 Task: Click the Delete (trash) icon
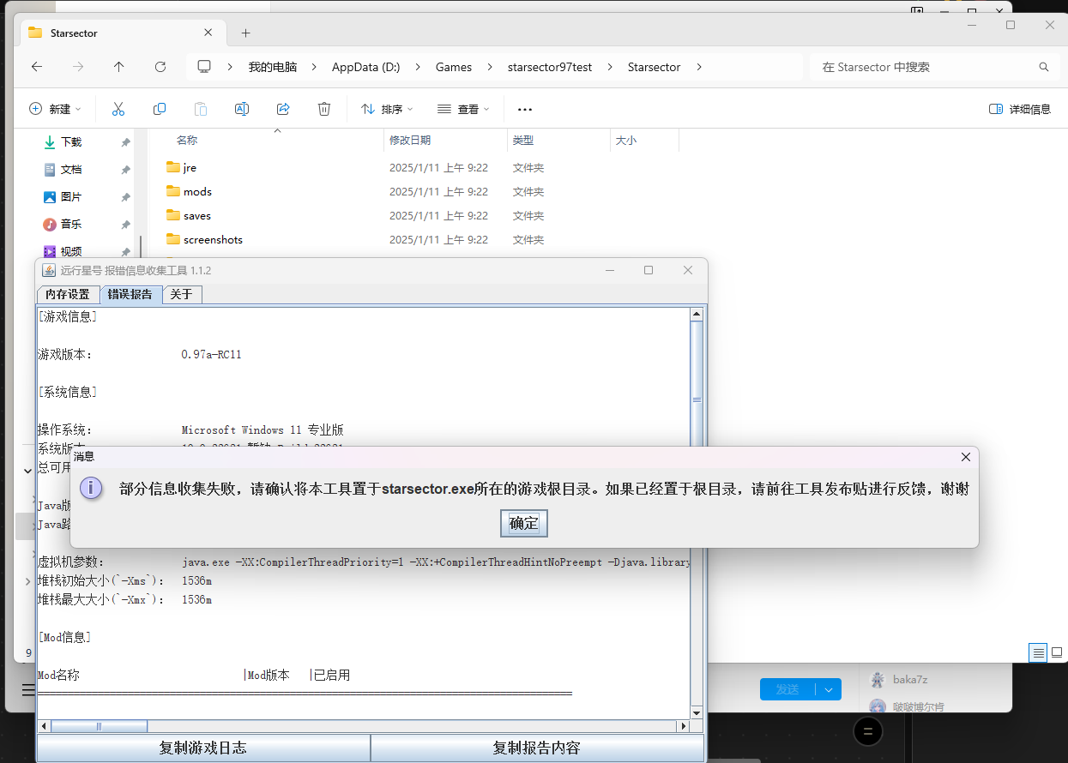(323, 109)
